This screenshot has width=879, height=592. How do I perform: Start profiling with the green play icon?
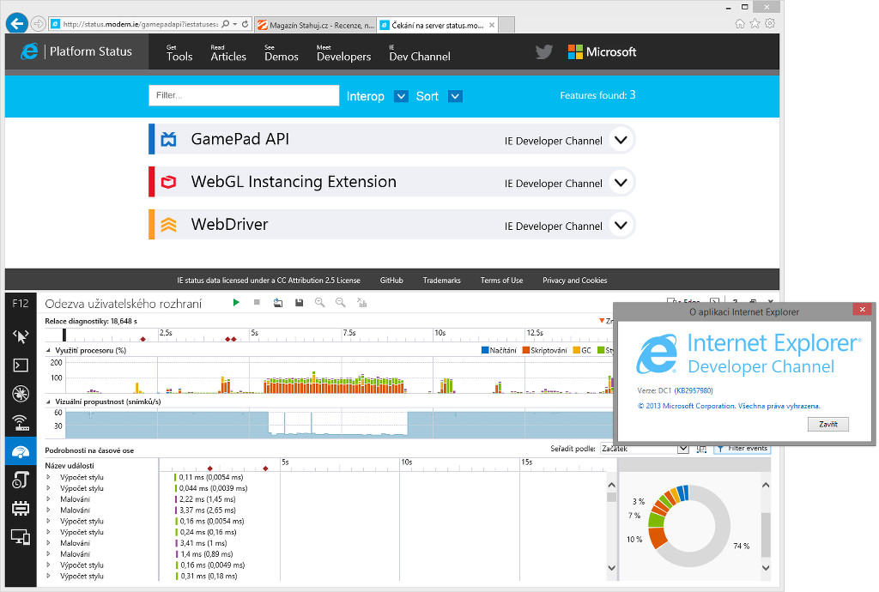coord(236,303)
